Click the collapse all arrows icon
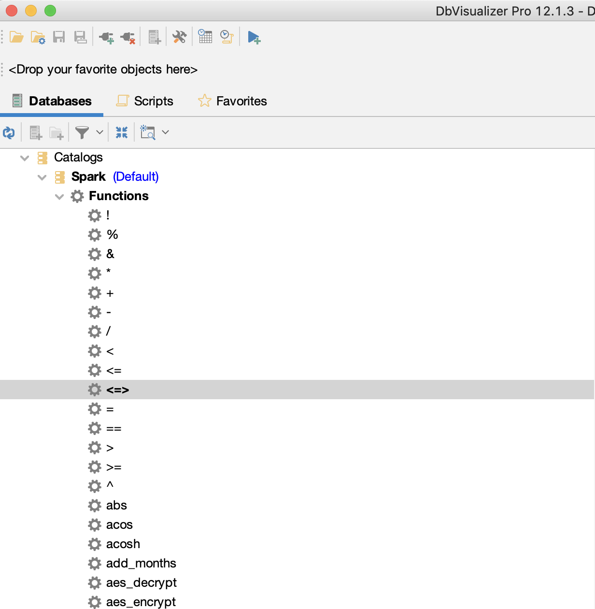Image resolution: width=595 pixels, height=609 pixels. (122, 132)
